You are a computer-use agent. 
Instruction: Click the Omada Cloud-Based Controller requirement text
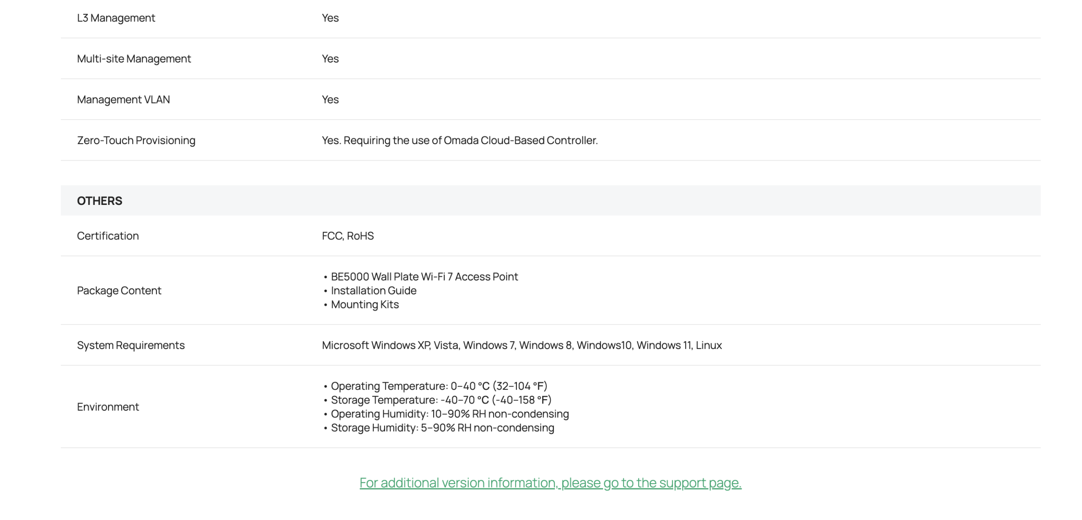(459, 140)
